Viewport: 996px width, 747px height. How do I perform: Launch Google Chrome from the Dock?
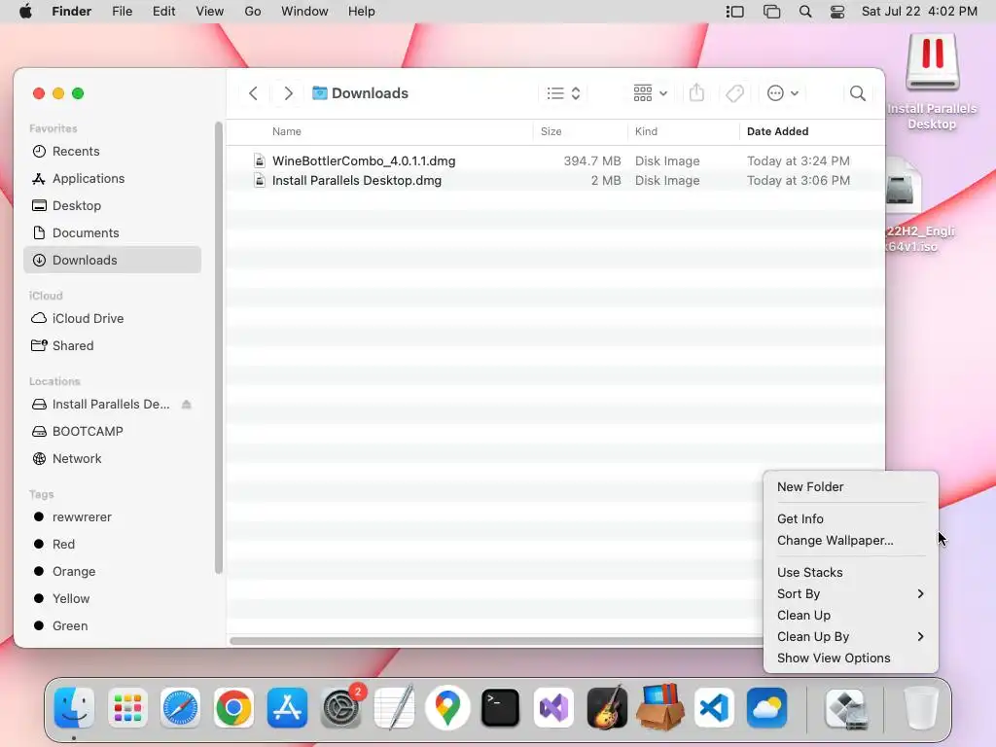point(233,708)
